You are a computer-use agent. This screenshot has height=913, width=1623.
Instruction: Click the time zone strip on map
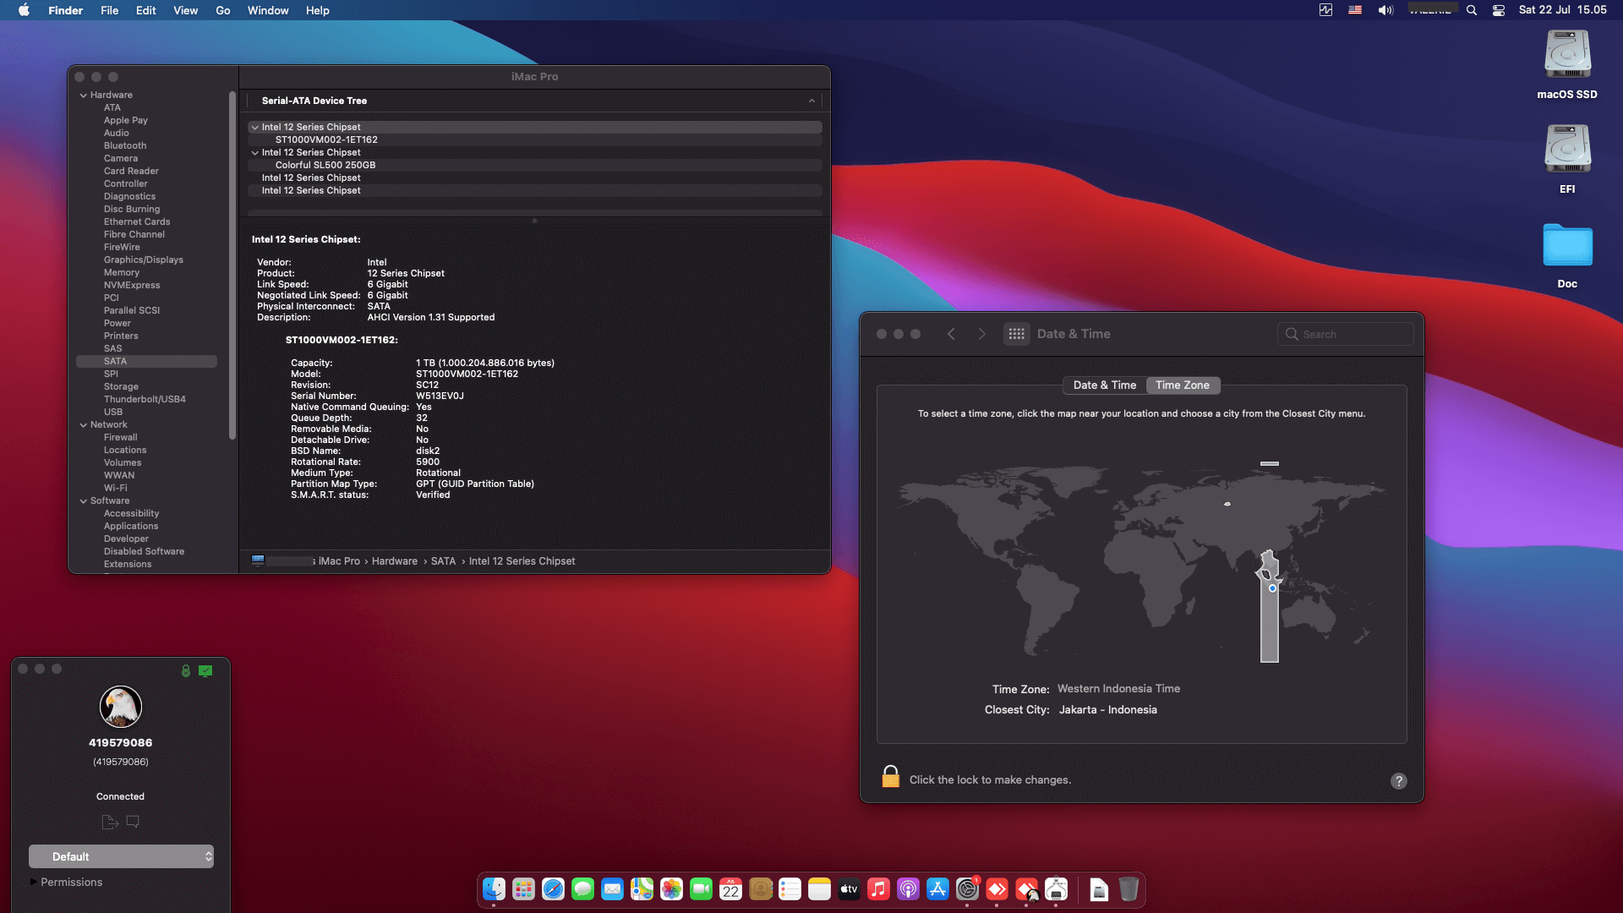point(1269,626)
